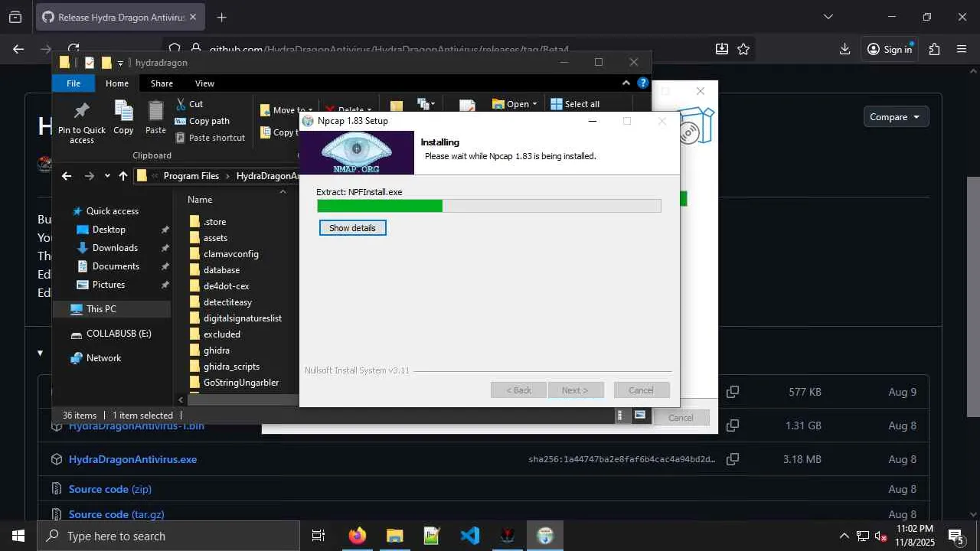This screenshot has width=980, height=551.
Task: Copy sha256 for HydraDragonAntivirus.exe
Action: (x=733, y=459)
